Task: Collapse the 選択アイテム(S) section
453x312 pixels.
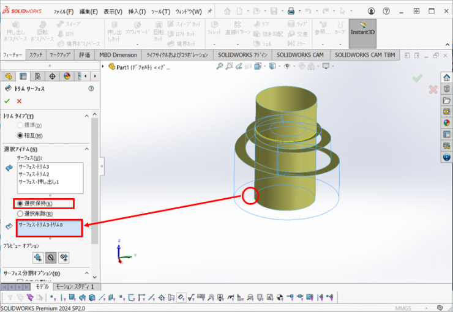Action: click(86, 149)
